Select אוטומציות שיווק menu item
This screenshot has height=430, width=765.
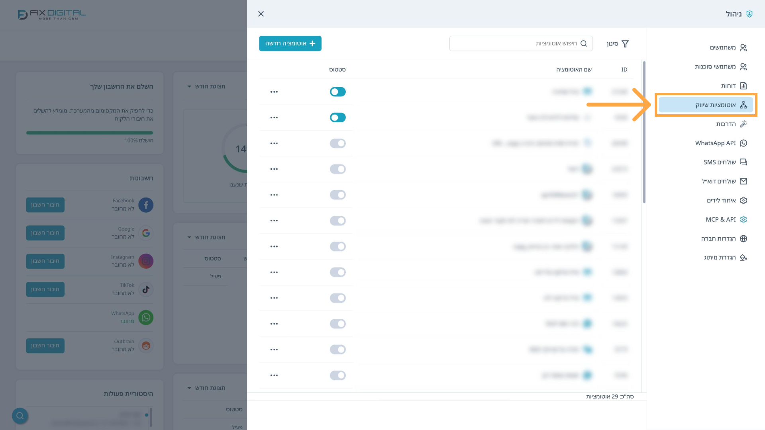coord(706,105)
